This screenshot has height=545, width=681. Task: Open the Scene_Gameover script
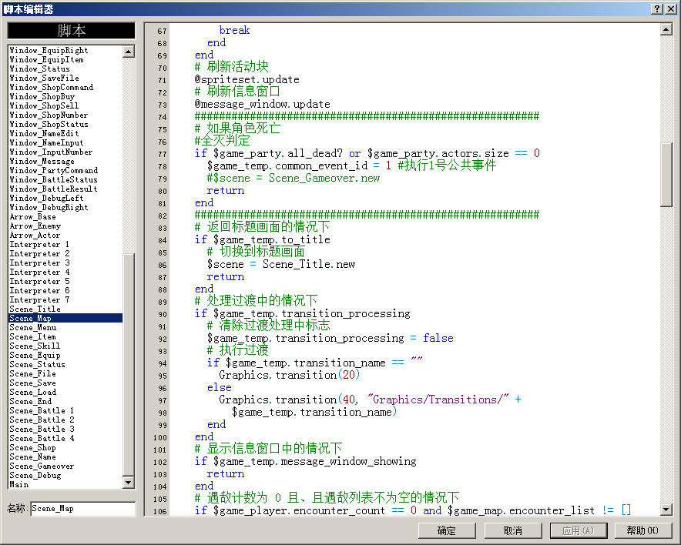click(65, 466)
